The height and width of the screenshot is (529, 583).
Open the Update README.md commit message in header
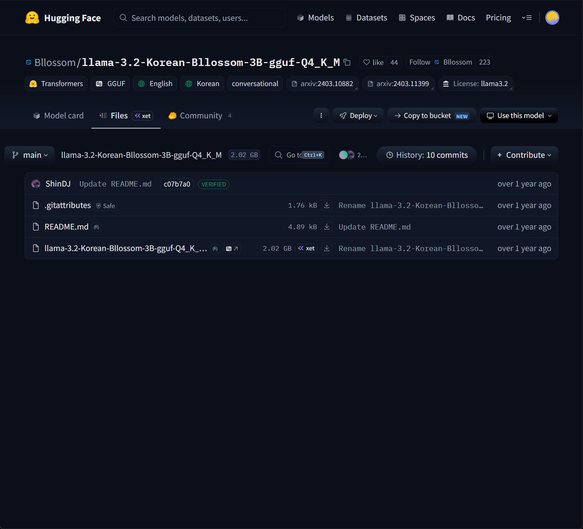(115, 184)
